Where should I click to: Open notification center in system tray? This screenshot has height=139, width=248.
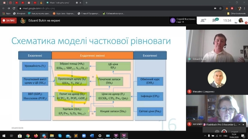[x=243, y=136]
